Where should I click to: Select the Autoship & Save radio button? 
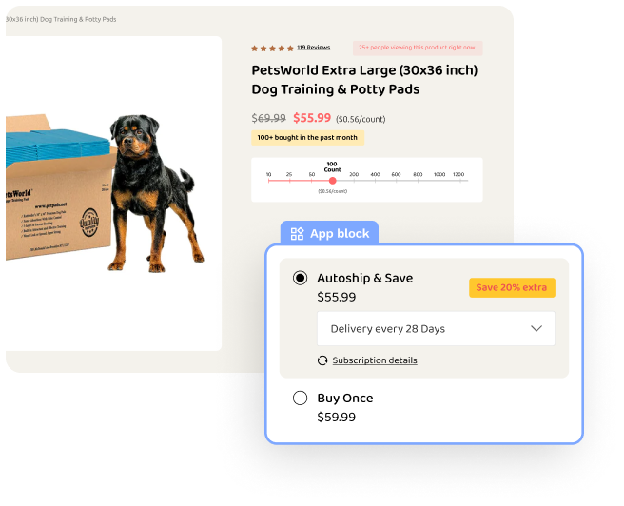(x=300, y=278)
